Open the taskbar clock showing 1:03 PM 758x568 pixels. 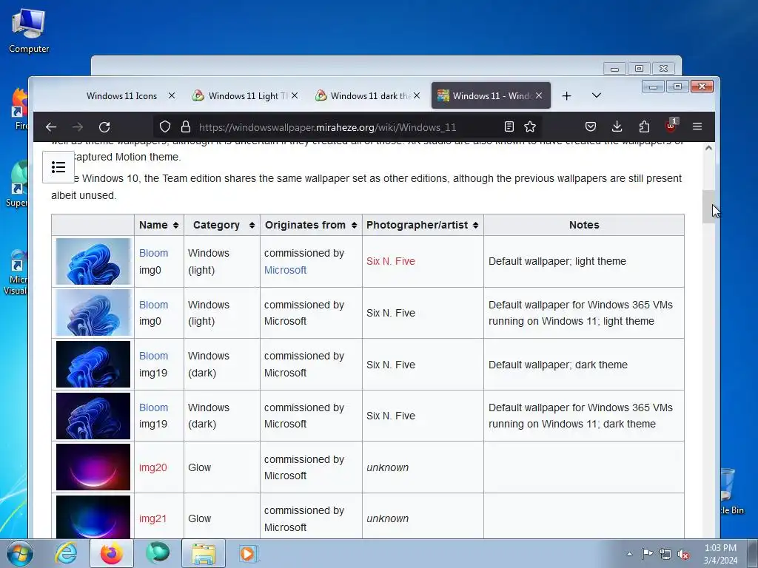[x=720, y=554]
